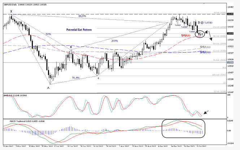Screen dimensions: 240x150
Task: Click the 1.6210 price axis value
Action: (x=230, y=20)
